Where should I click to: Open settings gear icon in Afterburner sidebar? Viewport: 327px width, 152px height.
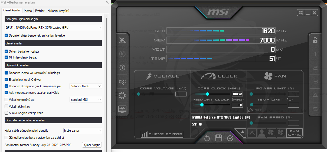point(122,95)
